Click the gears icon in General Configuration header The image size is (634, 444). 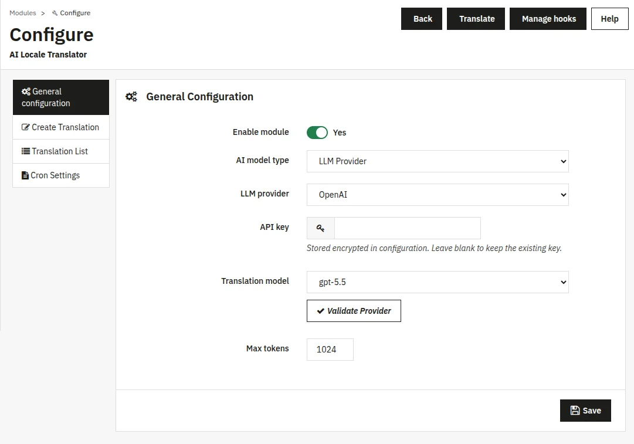[131, 97]
